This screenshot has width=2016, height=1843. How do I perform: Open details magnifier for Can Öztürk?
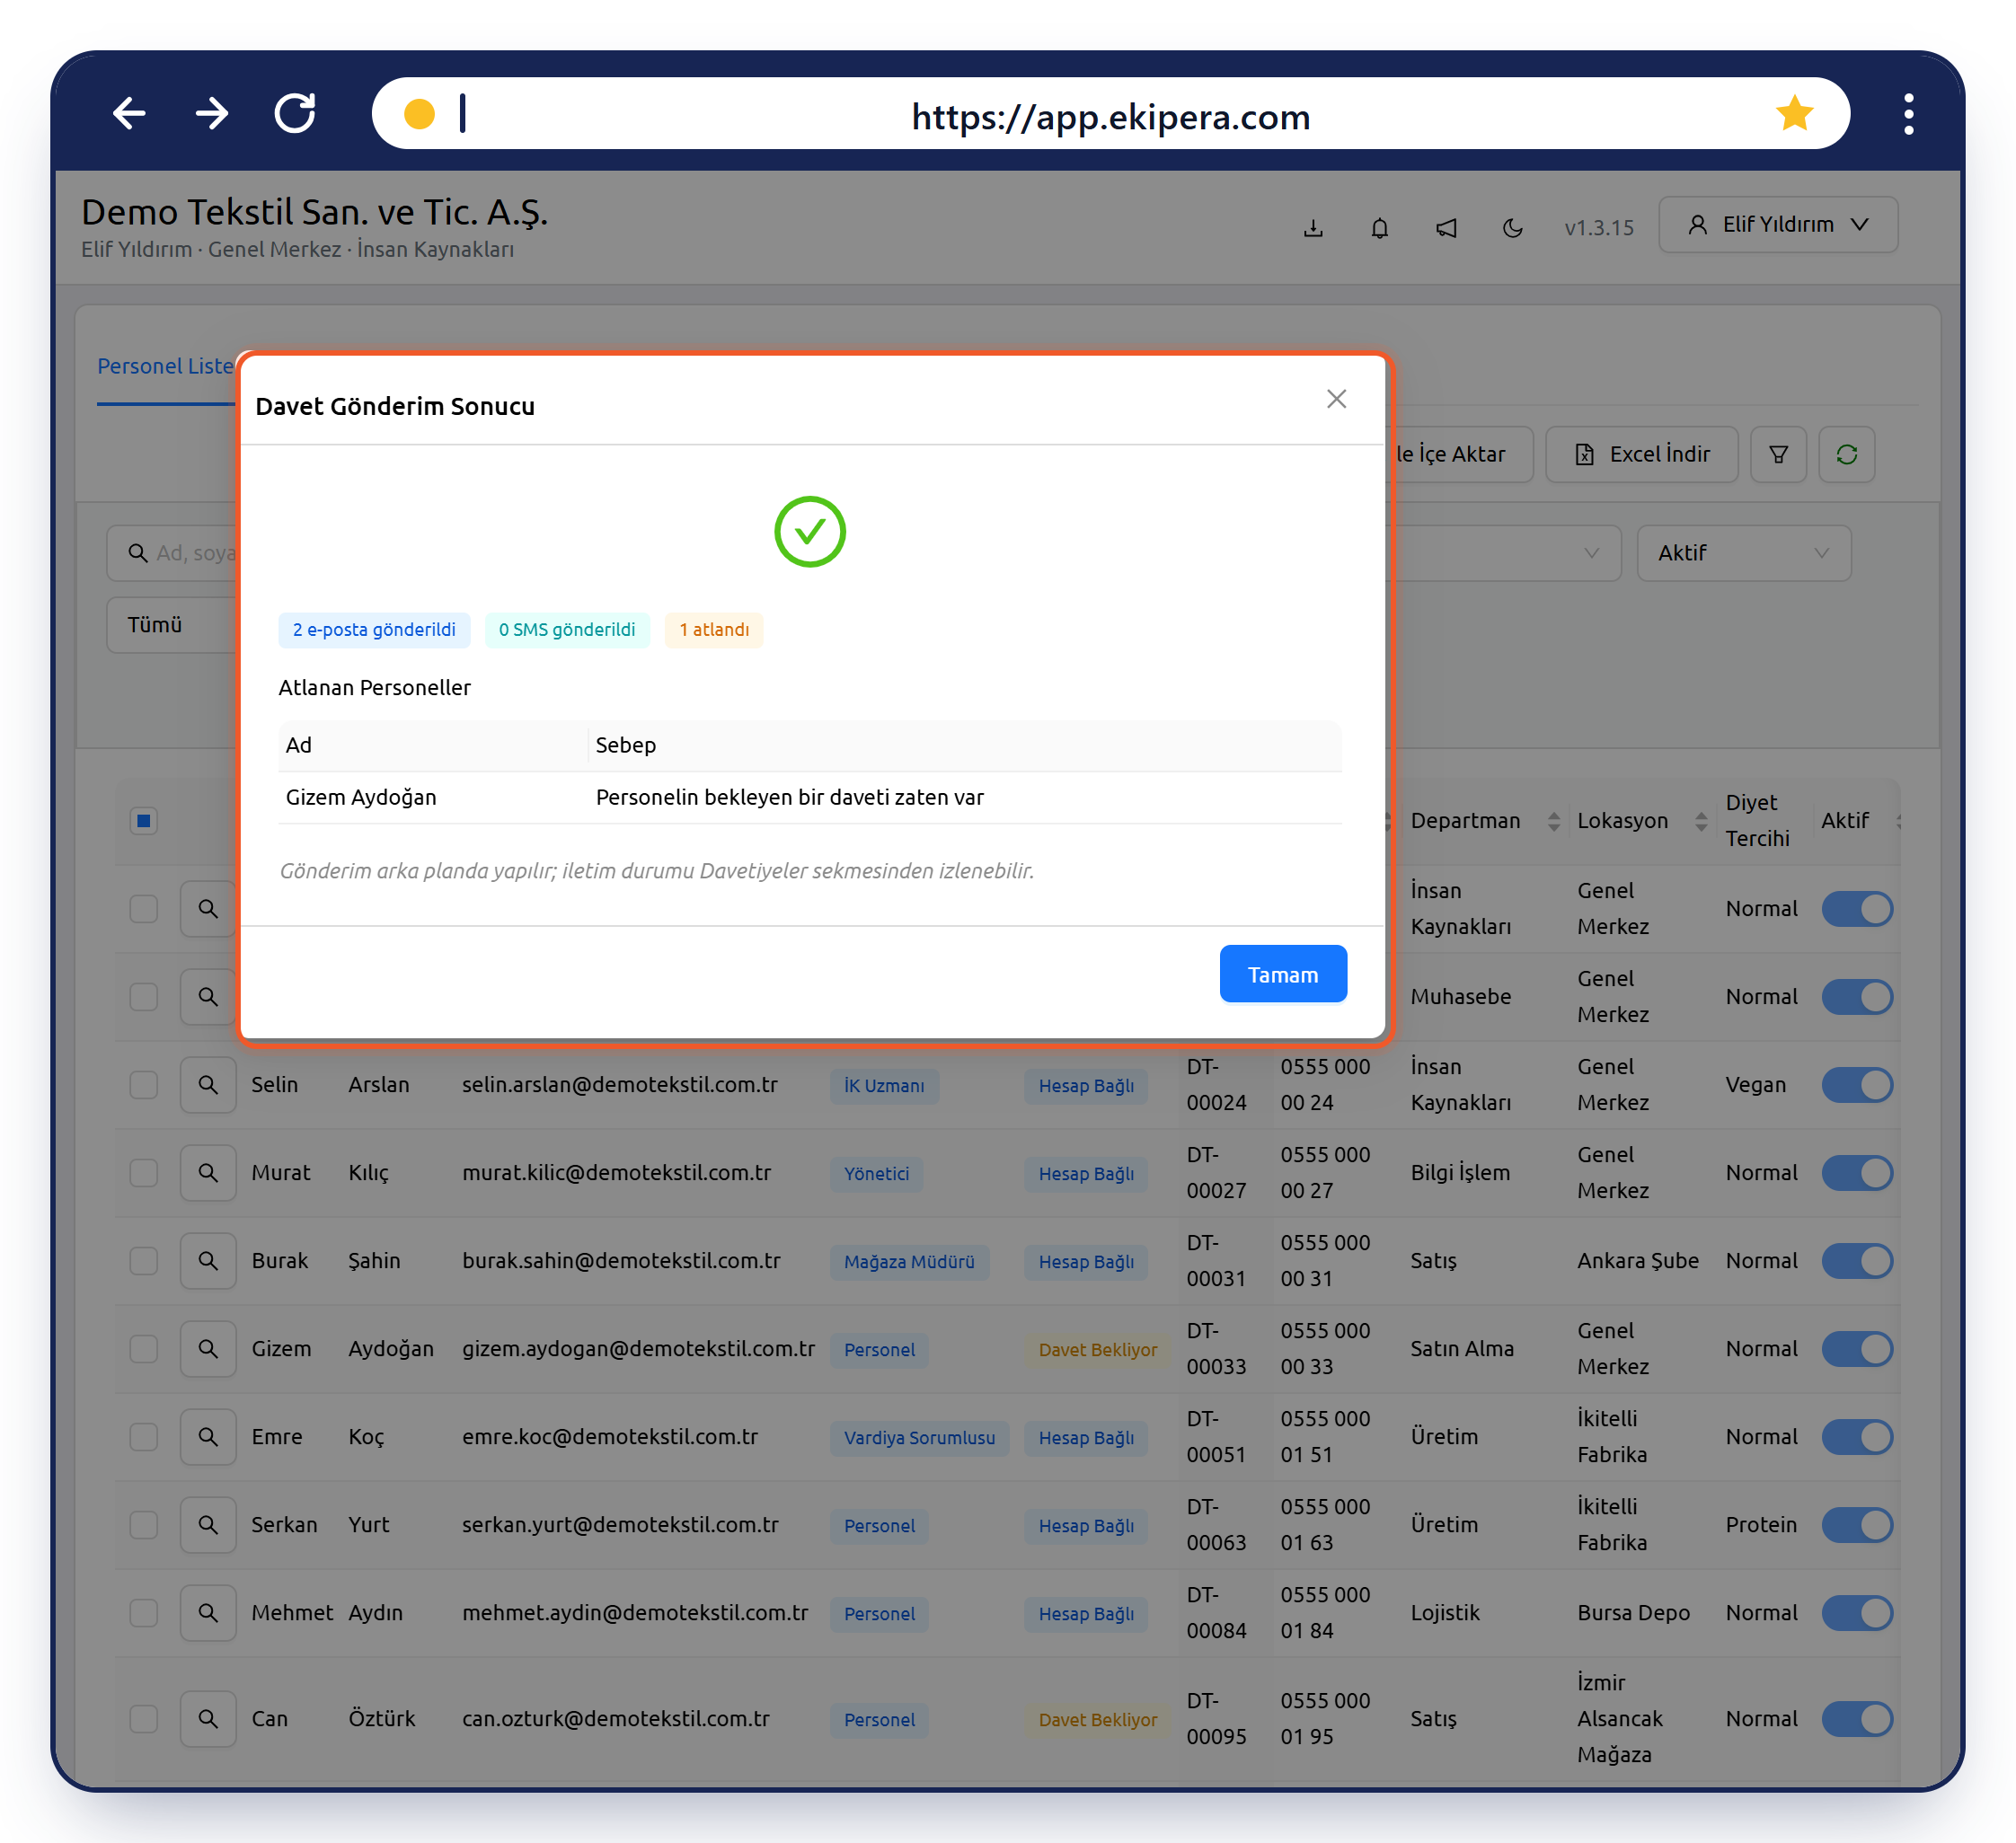coord(208,1718)
